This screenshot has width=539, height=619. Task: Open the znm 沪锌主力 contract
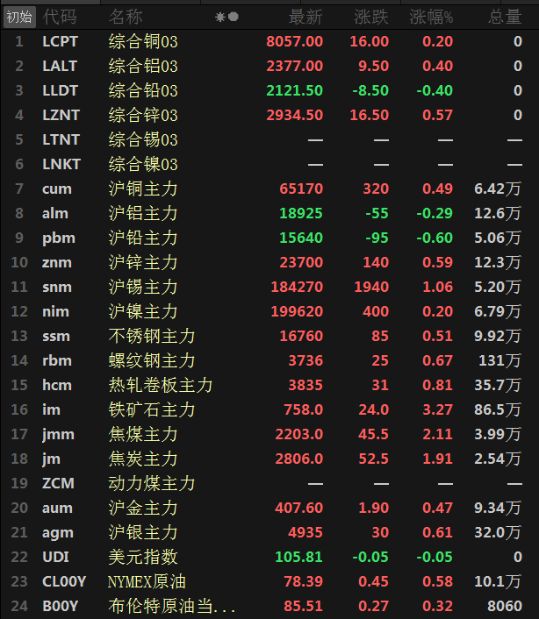[x=269, y=262]
